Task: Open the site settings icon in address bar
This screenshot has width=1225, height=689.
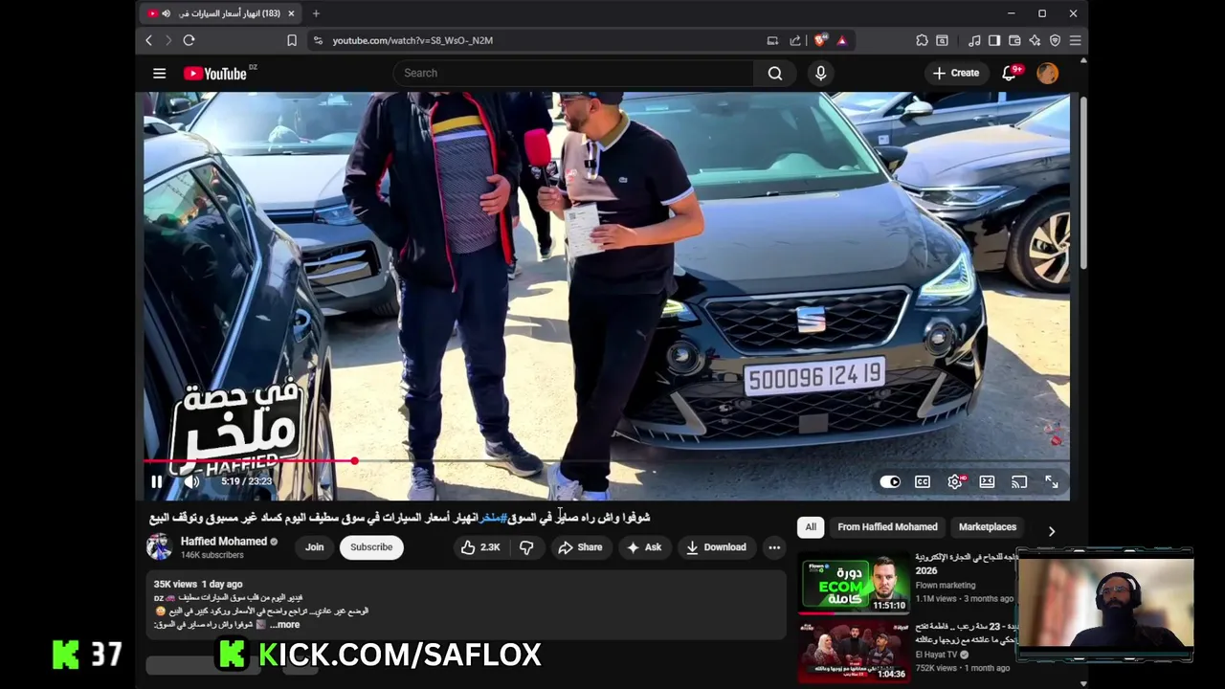Action: (318, 40)
